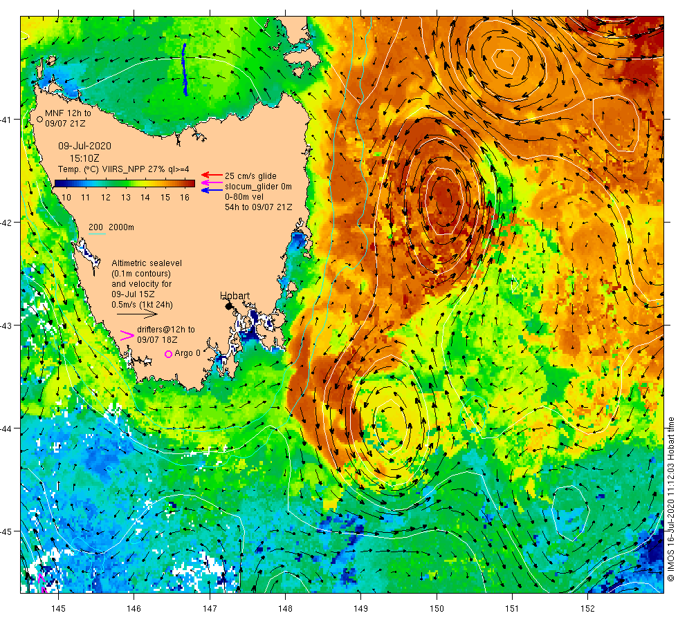Click 'Temp. (°C) VIIRS_NPP 27% ql>=4' caption
Image resolution: width=678 pixels, height=622 pixels.
[x=123, y=169]
